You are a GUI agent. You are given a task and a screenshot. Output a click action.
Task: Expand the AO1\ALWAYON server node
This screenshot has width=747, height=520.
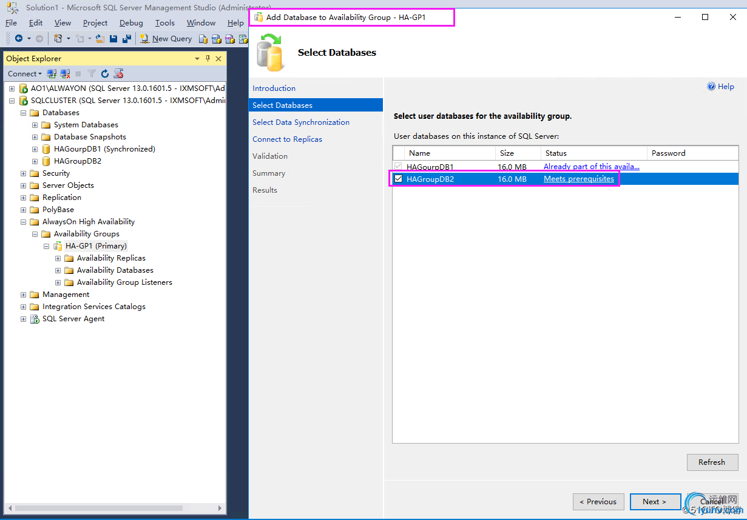pos(12,88)
